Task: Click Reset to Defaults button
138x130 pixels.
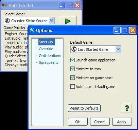Action: click(84, 108)
